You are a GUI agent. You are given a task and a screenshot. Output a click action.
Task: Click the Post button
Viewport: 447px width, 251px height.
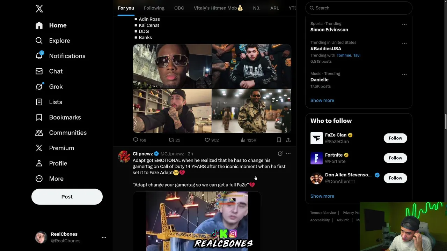[x=67, y=197]
